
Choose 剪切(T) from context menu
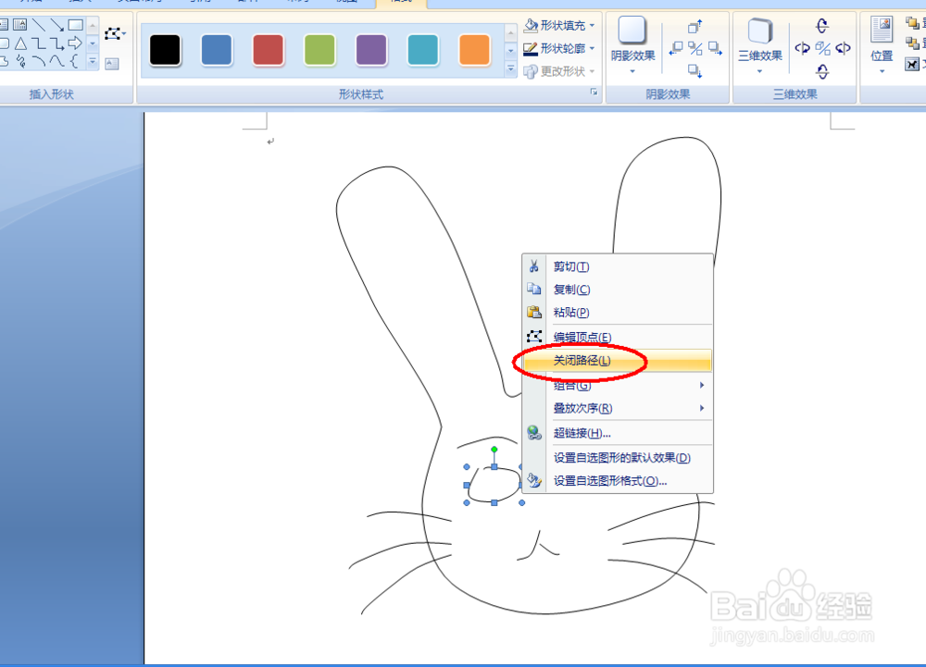click(x=617, y=266)
